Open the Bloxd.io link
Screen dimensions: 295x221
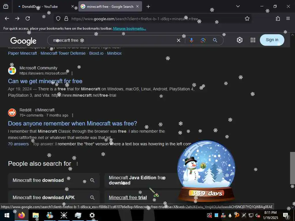[96, 53]
